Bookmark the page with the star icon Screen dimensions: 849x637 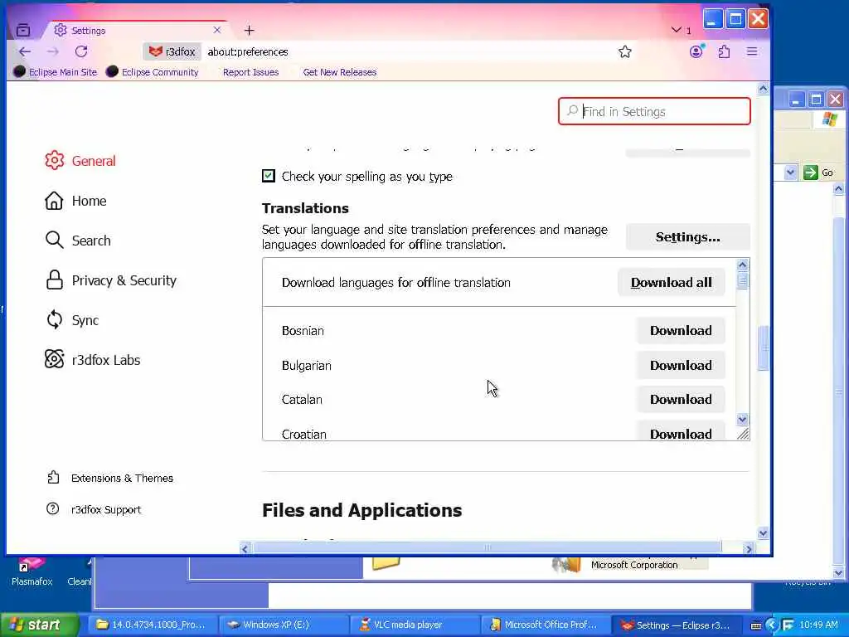click(625, 51)
